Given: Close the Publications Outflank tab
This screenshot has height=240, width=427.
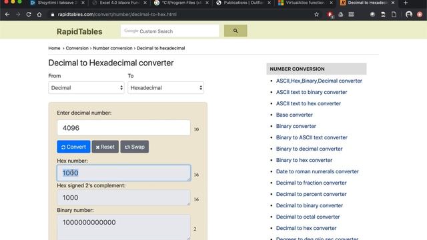Looking at the screenshot, I should [x=269, y=3].
